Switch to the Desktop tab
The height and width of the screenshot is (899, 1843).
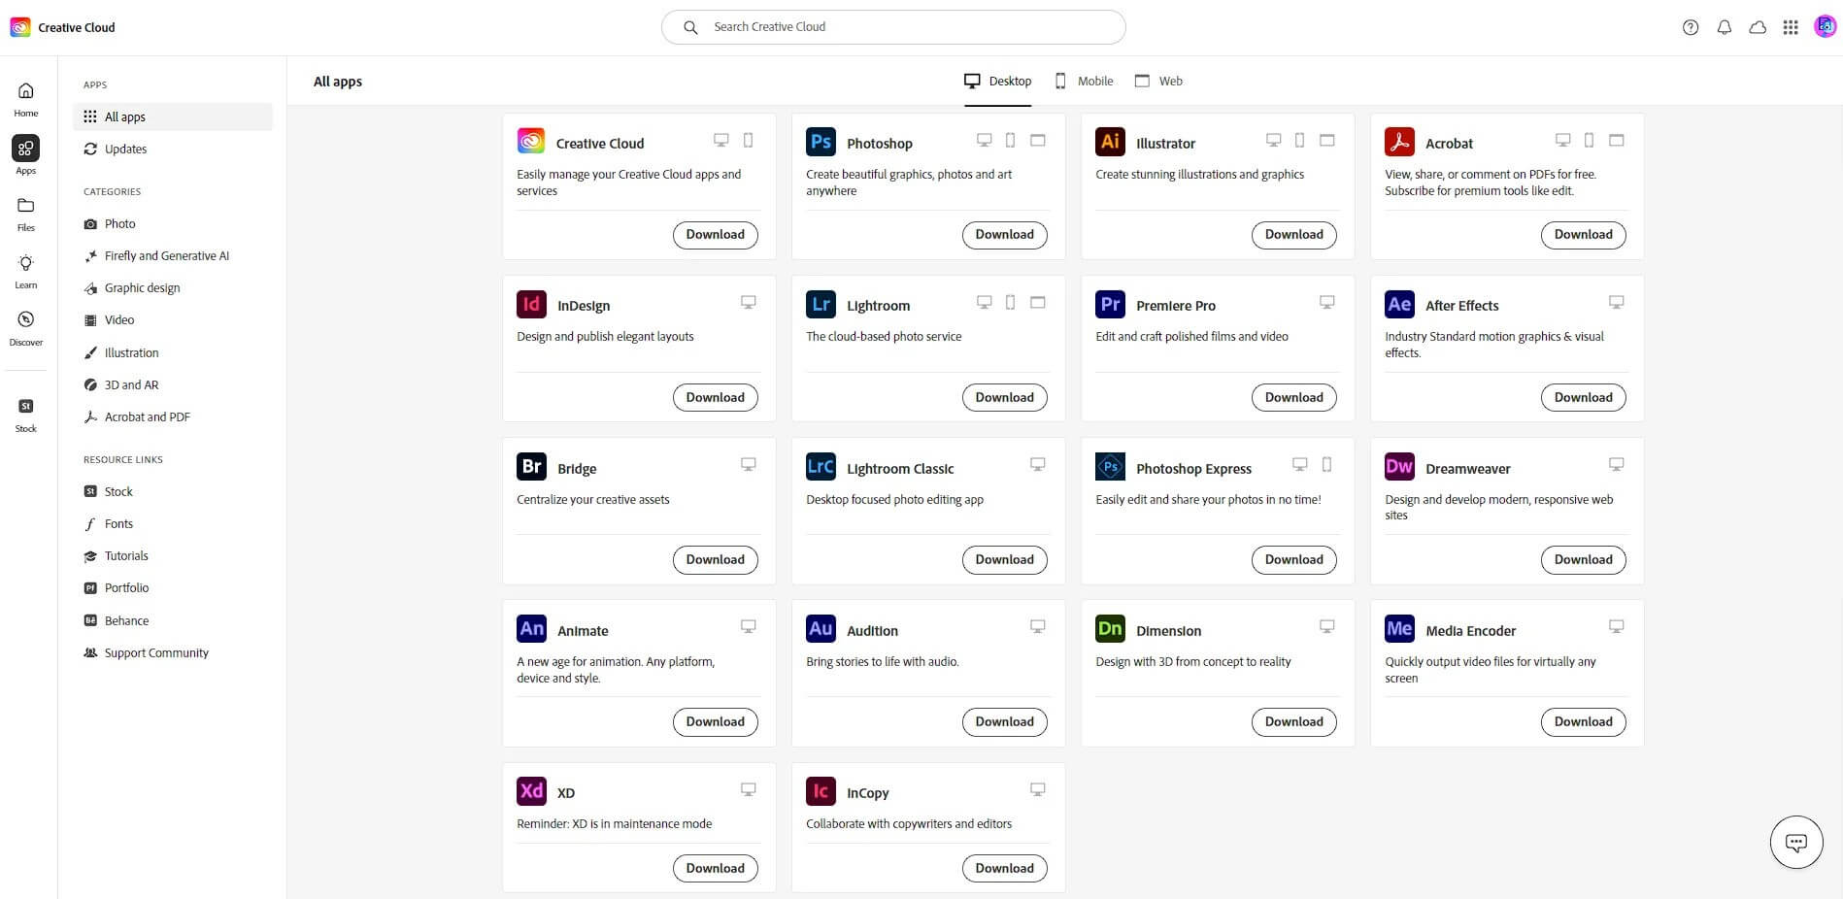tap(997, 81)
